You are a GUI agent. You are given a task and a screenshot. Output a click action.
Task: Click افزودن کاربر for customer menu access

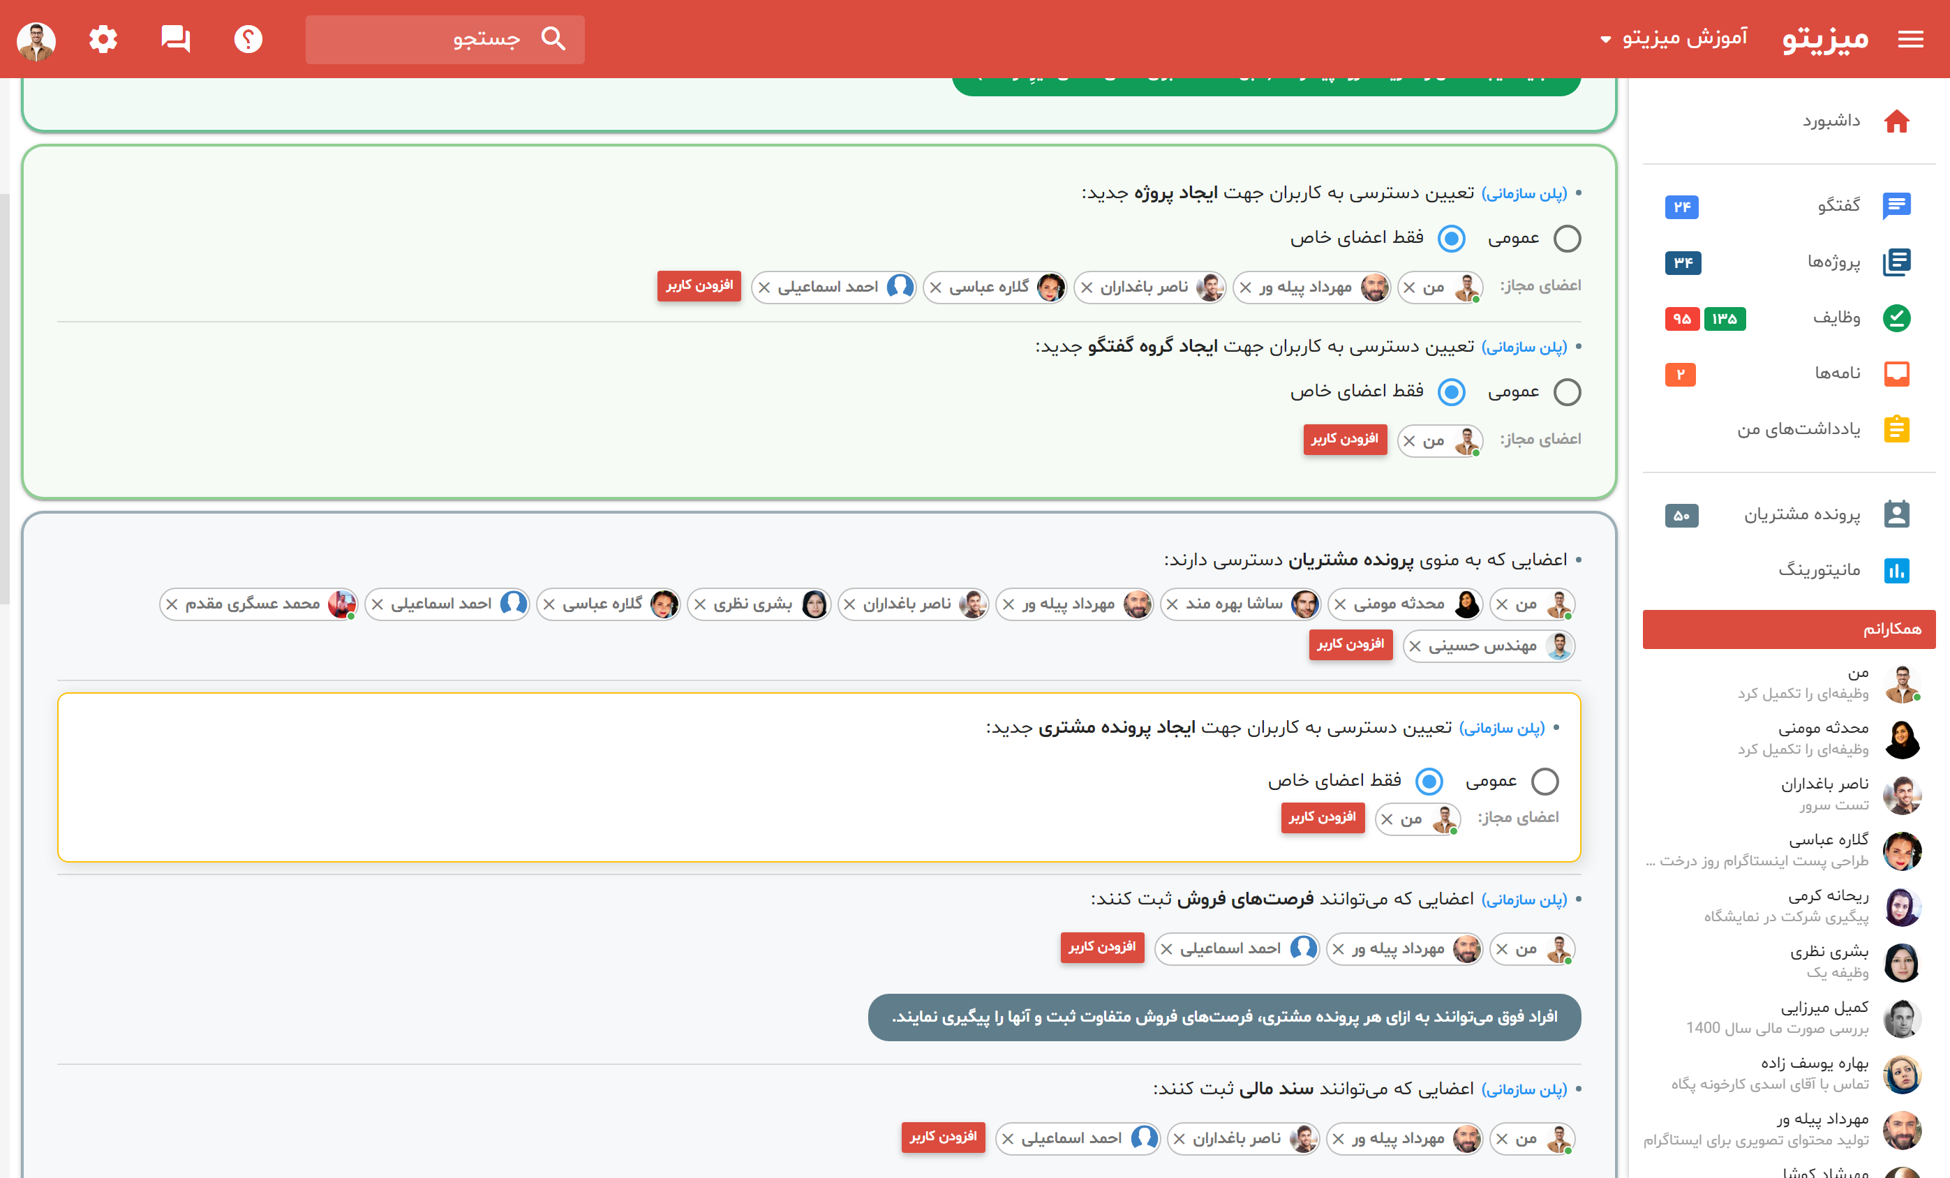coord(1350,644)
